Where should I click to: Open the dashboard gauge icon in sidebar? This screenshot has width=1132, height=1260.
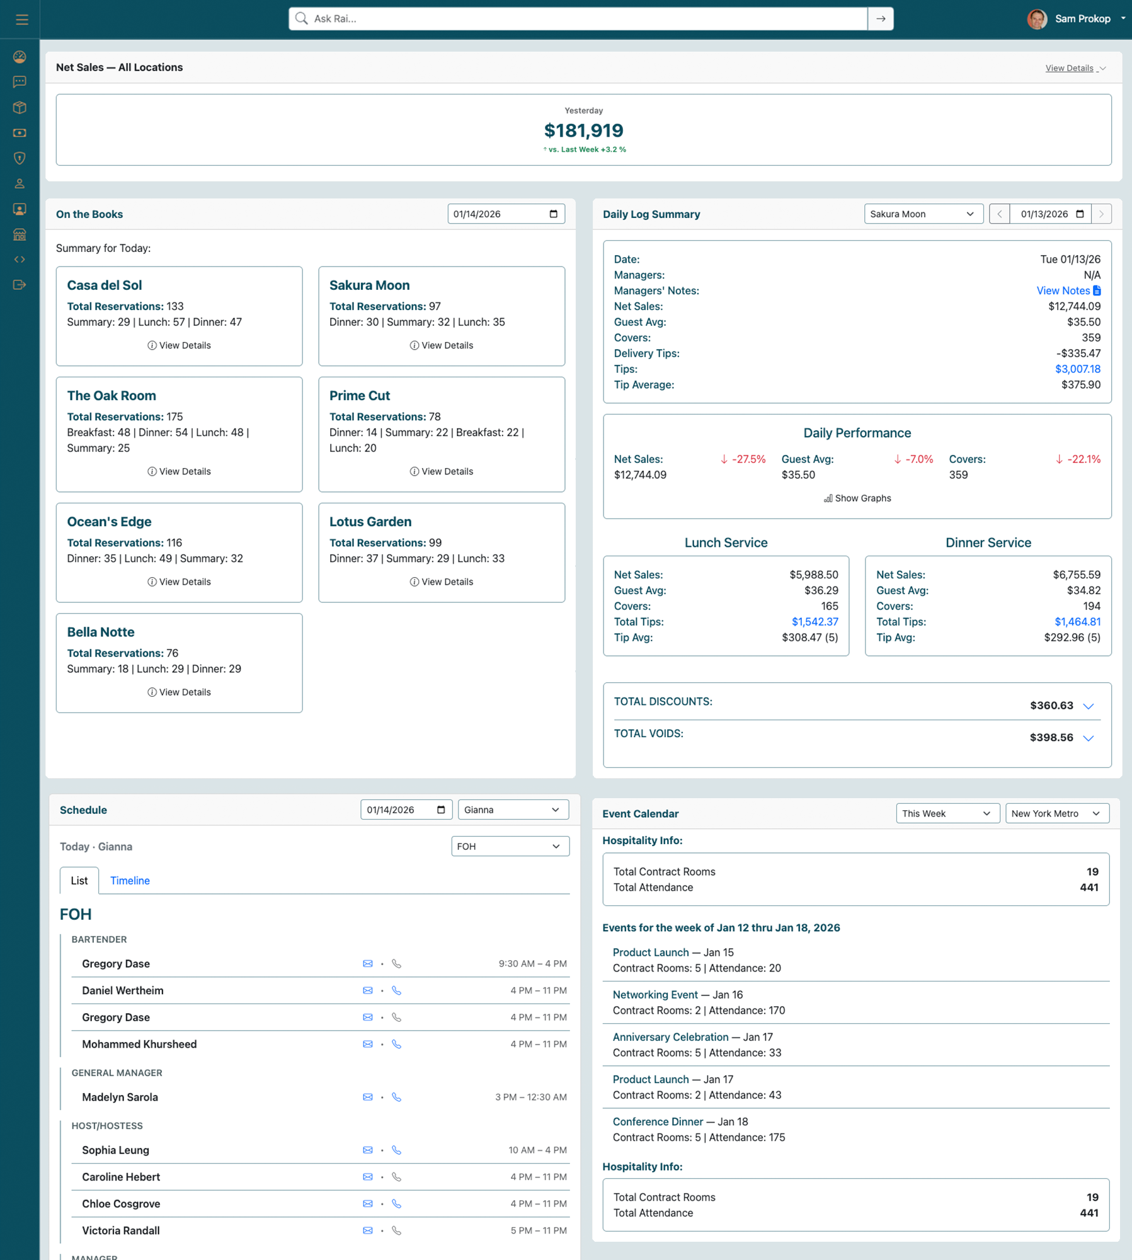19,57
